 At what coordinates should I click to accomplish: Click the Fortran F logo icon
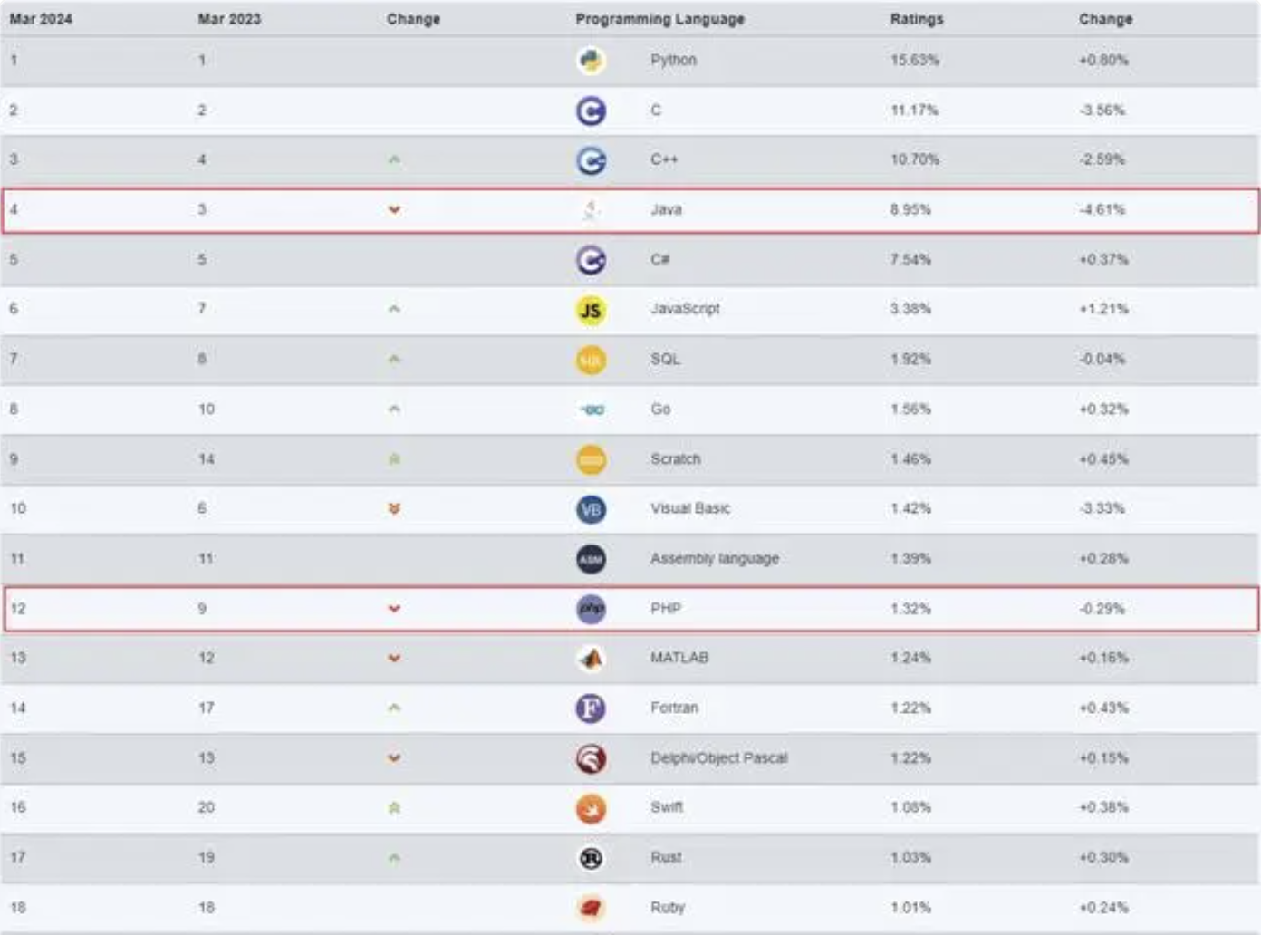point(591,708)
